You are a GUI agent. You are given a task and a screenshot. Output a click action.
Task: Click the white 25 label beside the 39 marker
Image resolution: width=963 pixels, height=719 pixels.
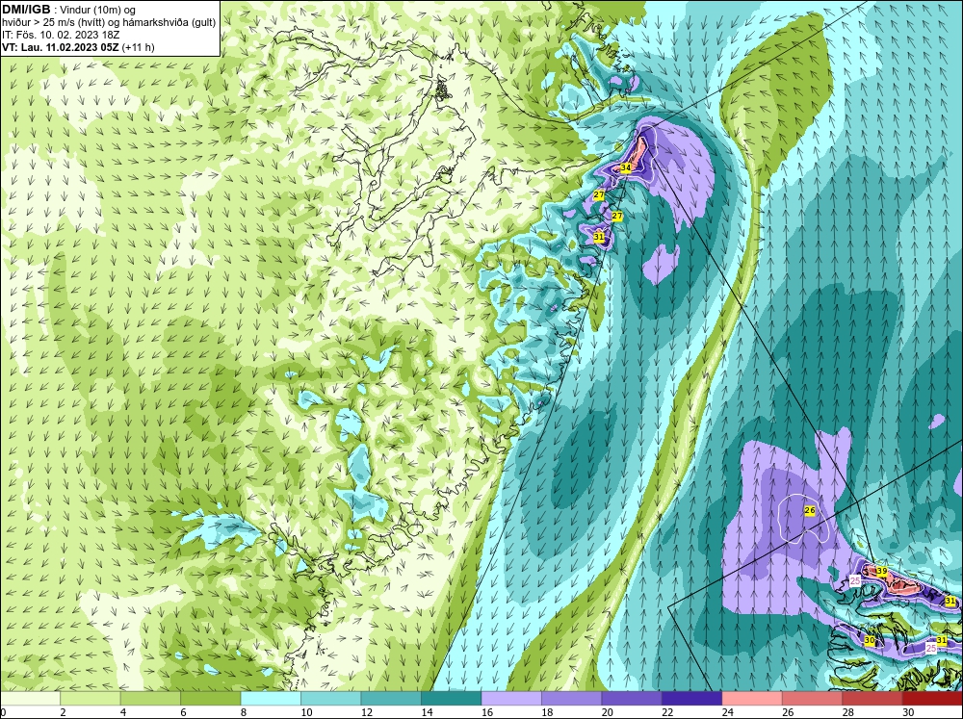coord(855,580)
